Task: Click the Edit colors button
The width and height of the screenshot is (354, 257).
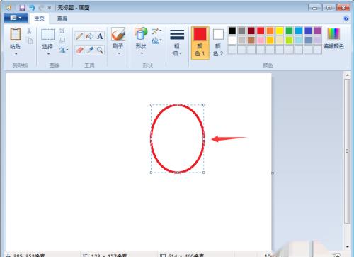Action: coord(333,38)
